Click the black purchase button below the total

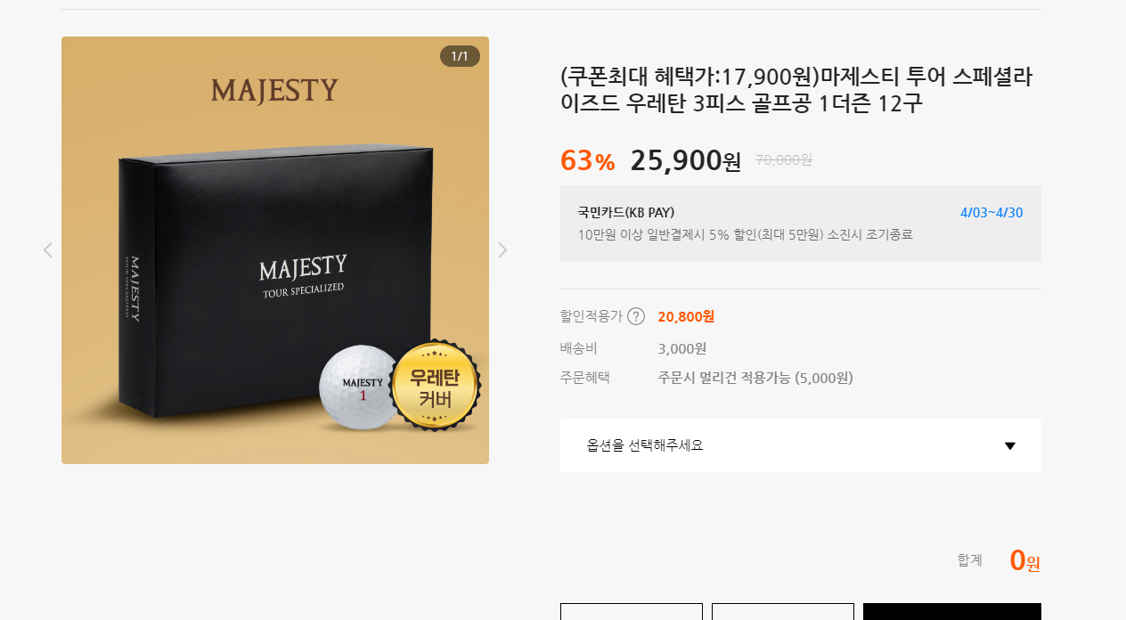coord(952,611)
